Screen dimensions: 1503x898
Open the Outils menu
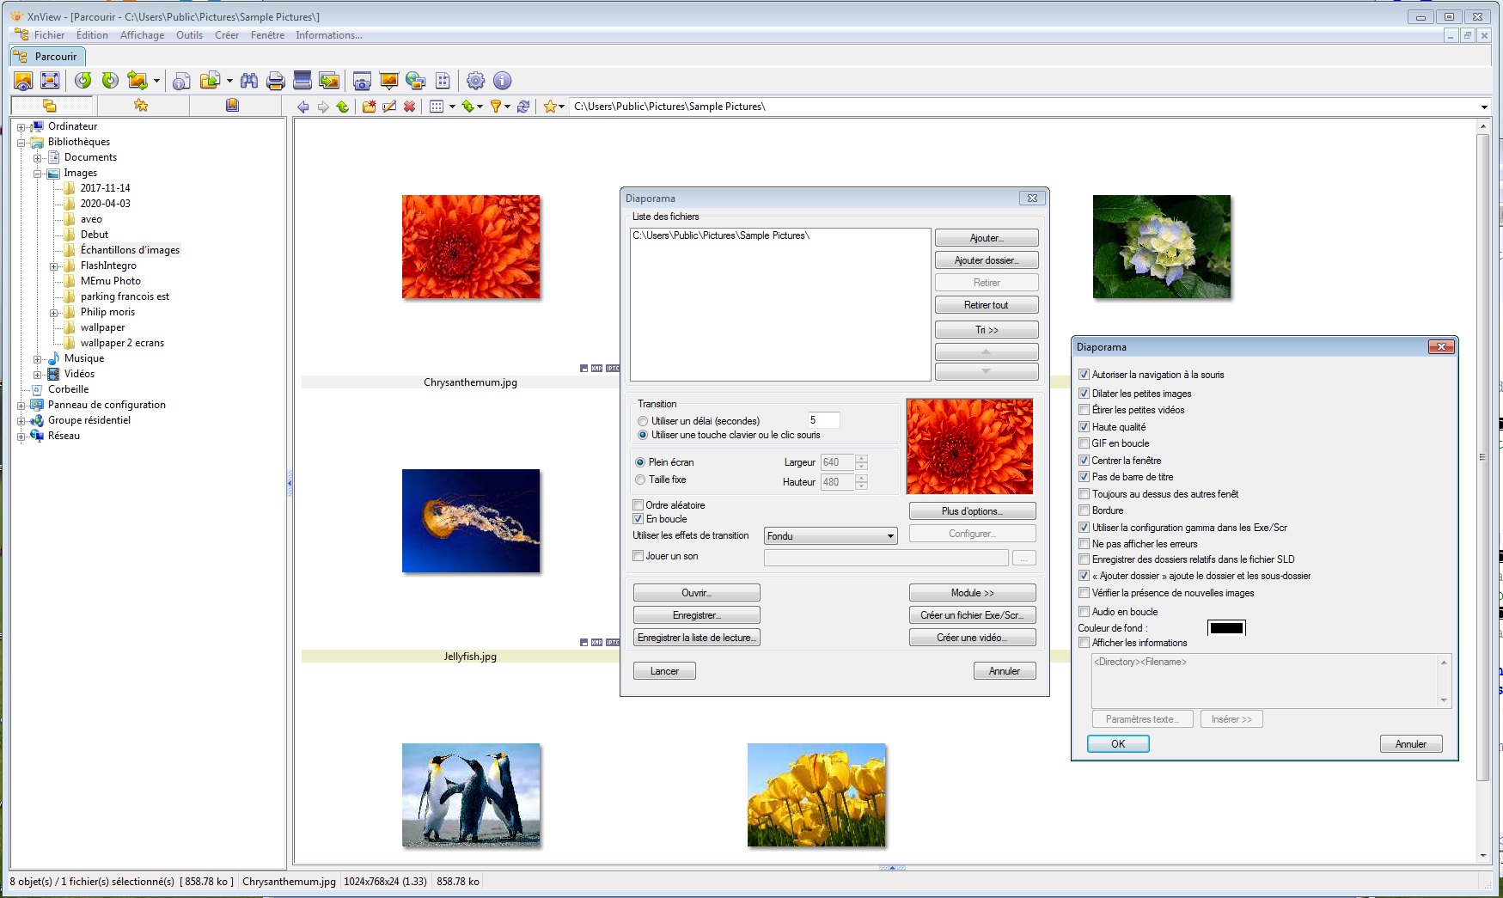point(189,35)
